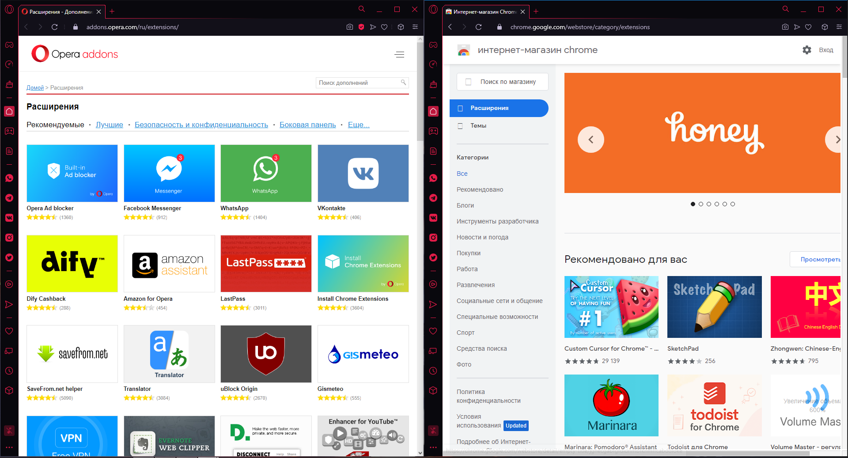
Task: Open History clock icon in left window sidebar
Action: pos(9,371)
